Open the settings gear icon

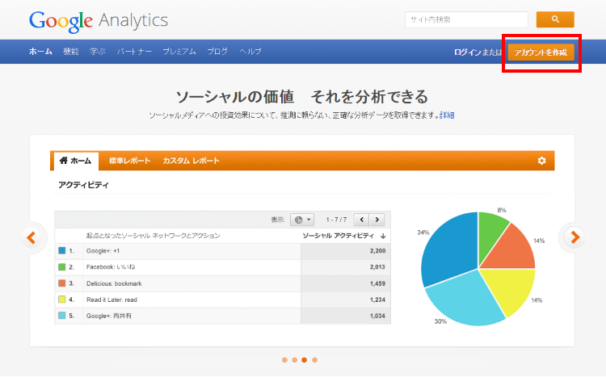tap(542, 161)
